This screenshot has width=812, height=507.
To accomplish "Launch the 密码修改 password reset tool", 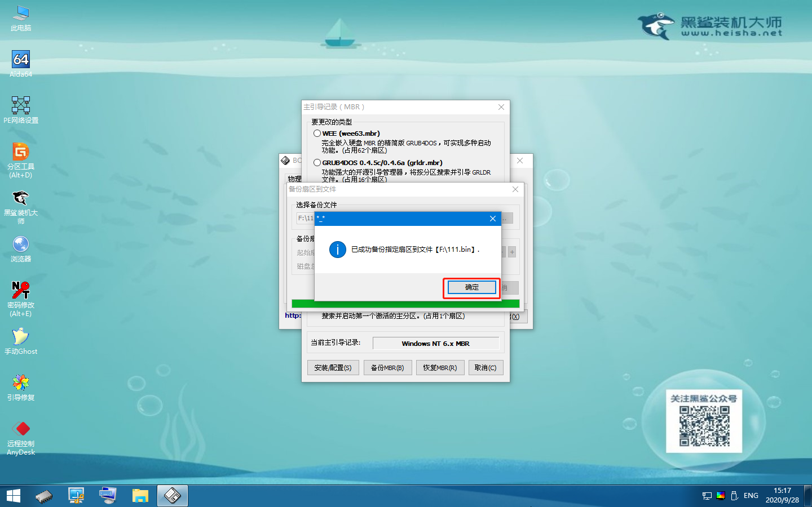I will (x=20, y=290).
